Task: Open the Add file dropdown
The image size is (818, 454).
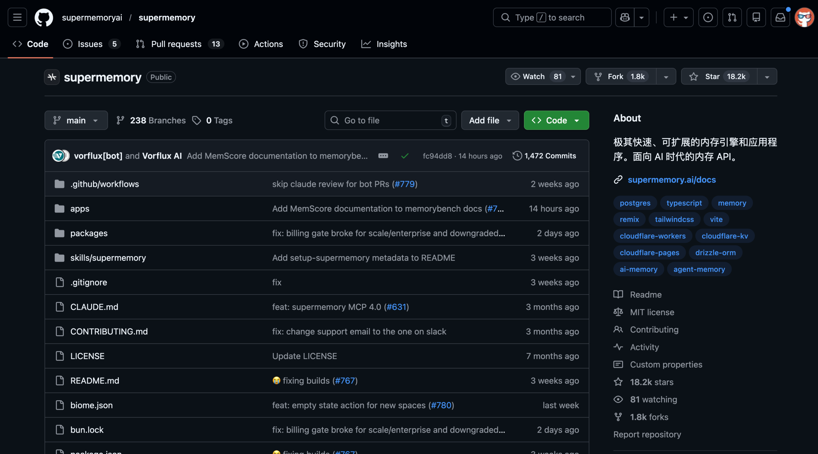Action: [x=490, y=120]
